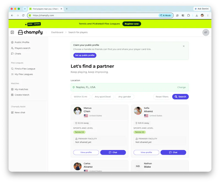This screenshot has width=220, height=183.
Task: Click the address bar URL
Action: (43, 15)
